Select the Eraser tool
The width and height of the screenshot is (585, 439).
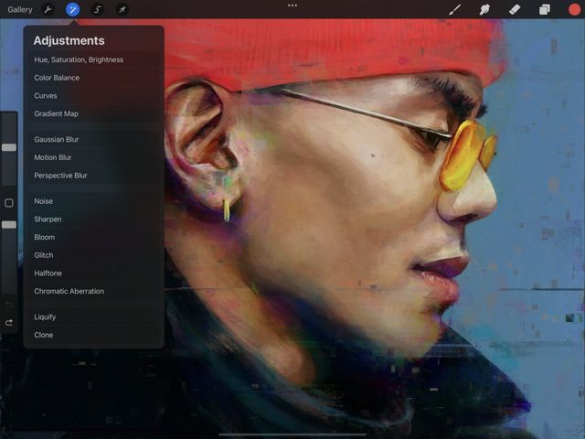(515, 9)
